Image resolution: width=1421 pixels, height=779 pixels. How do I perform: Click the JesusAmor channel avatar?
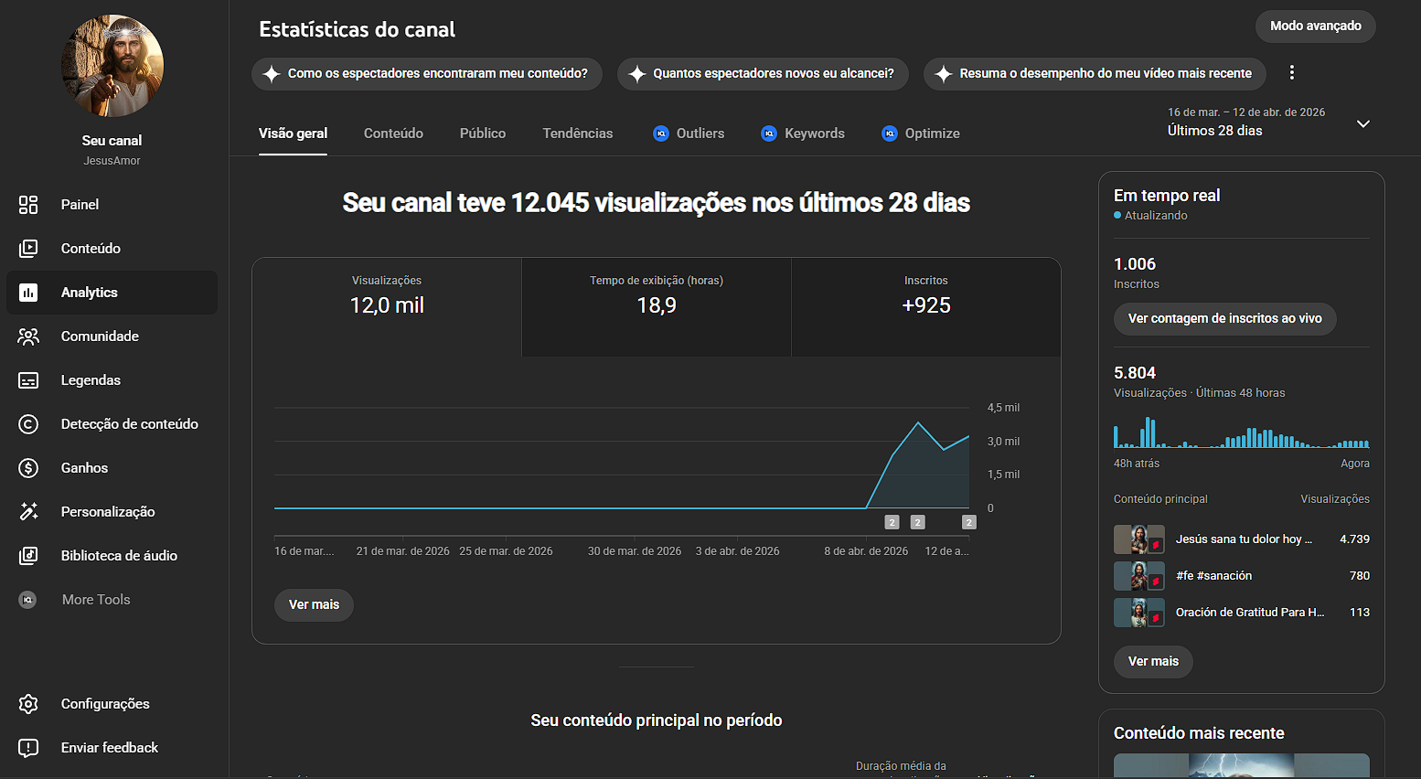112,66
